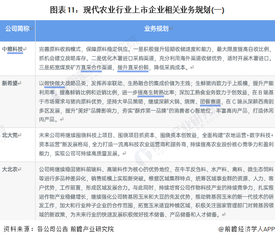Viewport: 275px width, 239px height.
Task: Click the underlined phrase 团餐赛道
Action: pyautogui.click(x=210, y=101)
